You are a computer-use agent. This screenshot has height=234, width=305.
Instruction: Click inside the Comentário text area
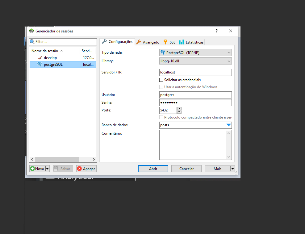point(193,145)
